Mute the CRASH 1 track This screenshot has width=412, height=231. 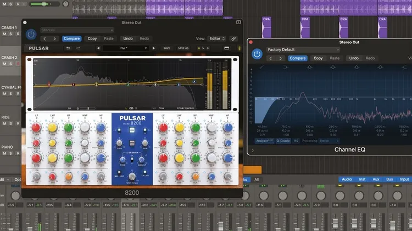[4, 34]
